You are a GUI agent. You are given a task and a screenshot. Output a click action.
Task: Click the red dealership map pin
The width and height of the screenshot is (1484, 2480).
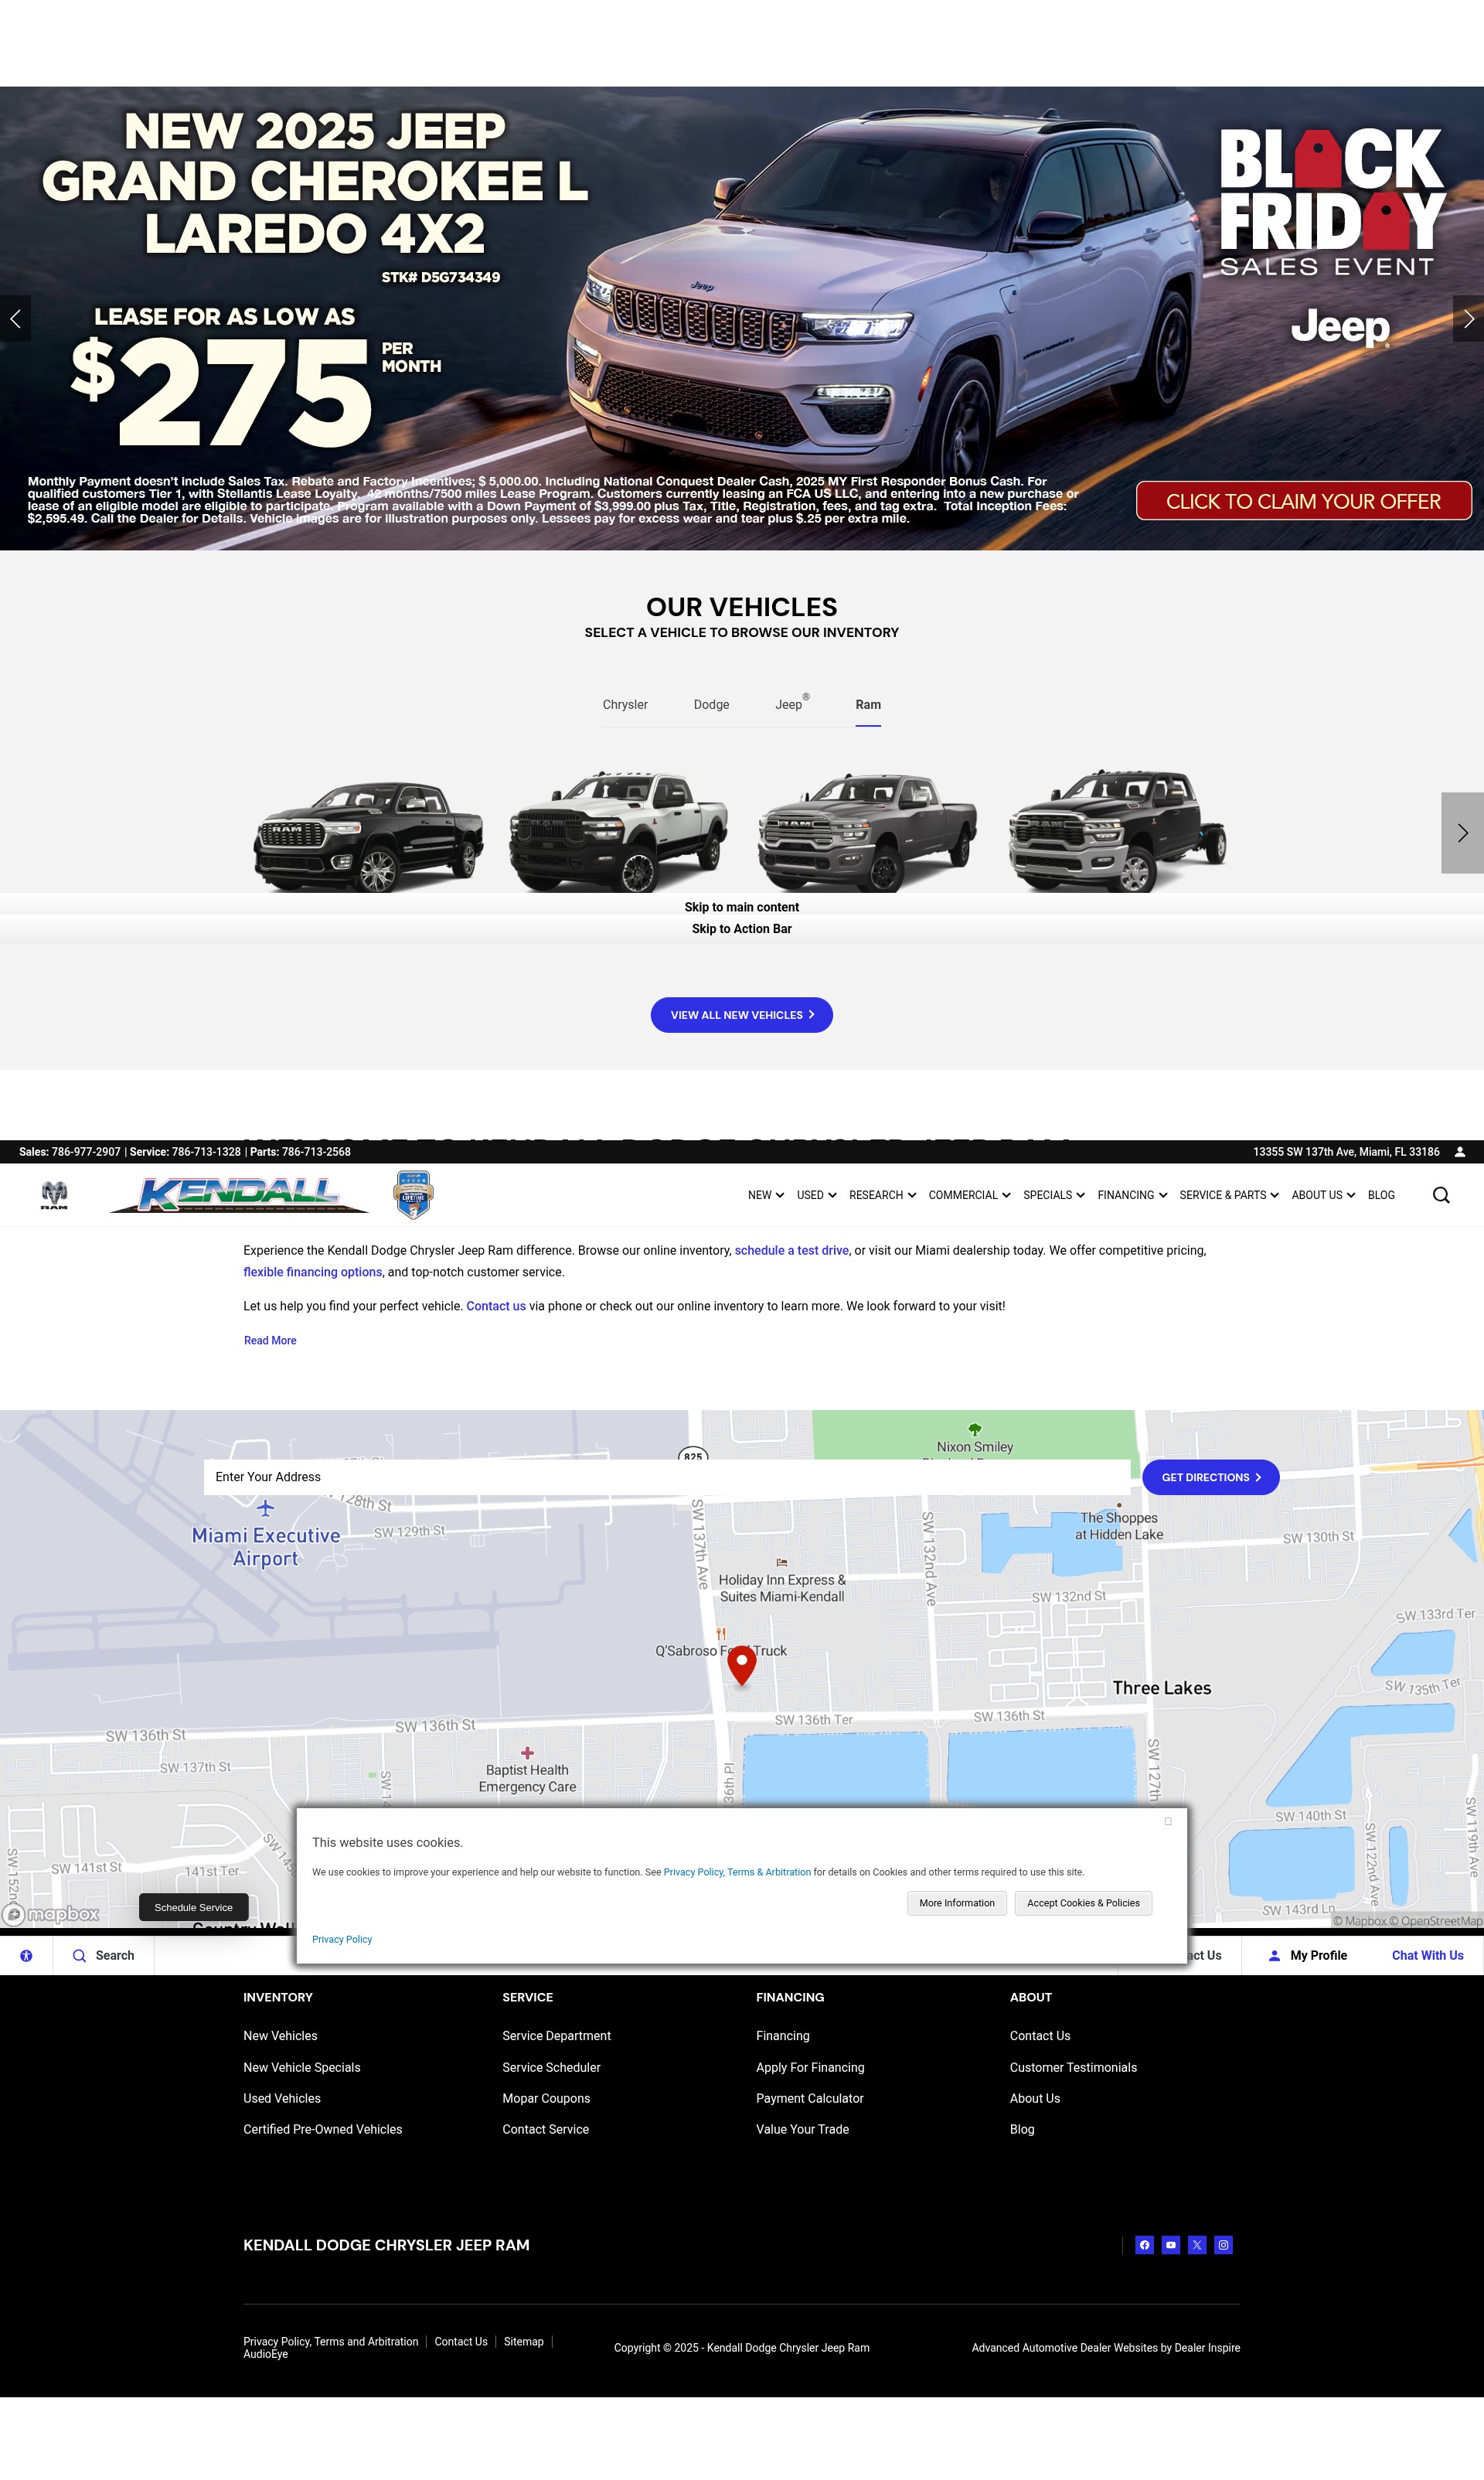pos(741,1666)
